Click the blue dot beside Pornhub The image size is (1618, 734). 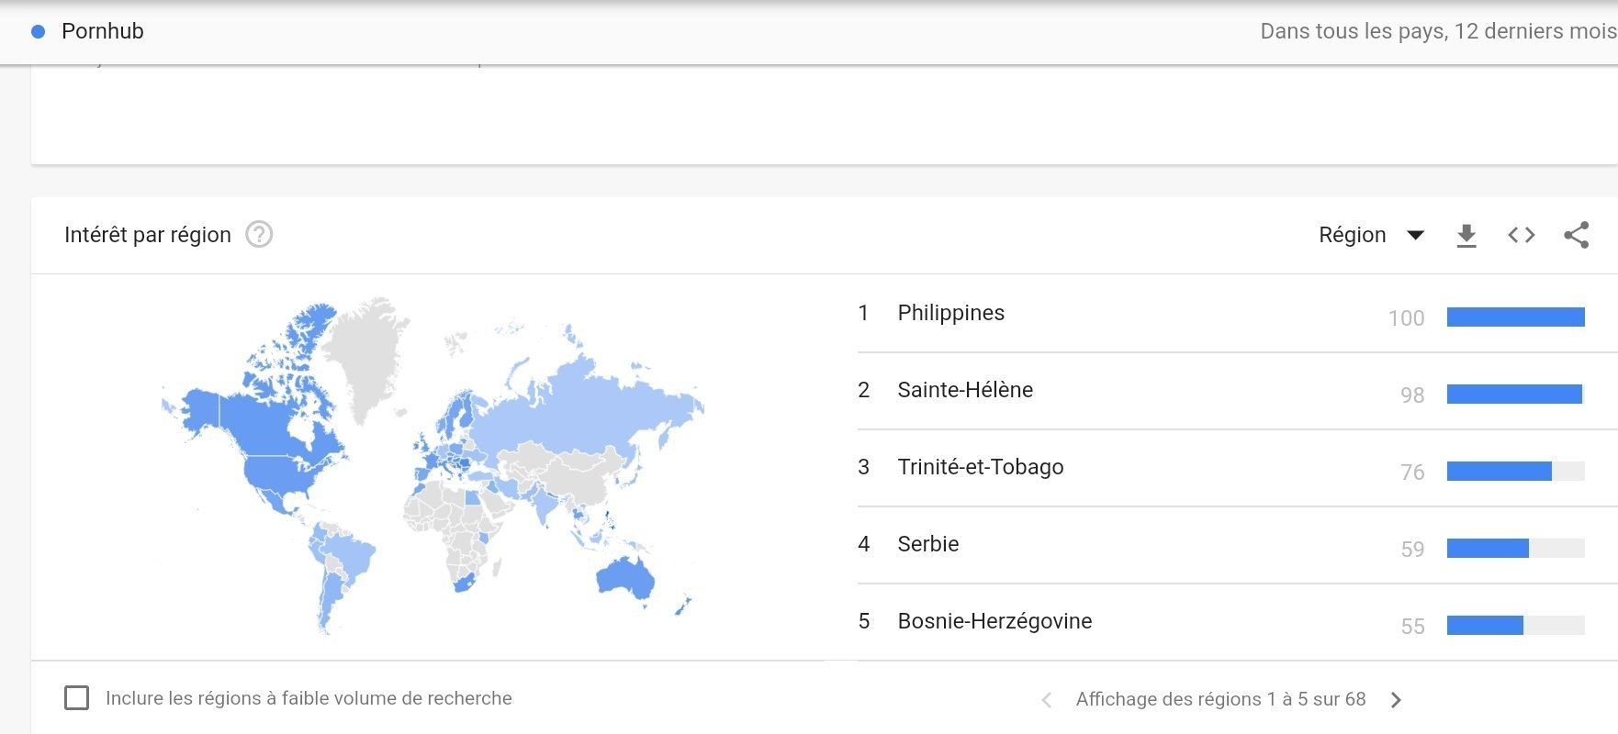[39, 31]
